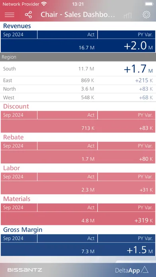Open the settings gear icon
The width and height of the screenshot is (156, 277).
click(146, 15)
